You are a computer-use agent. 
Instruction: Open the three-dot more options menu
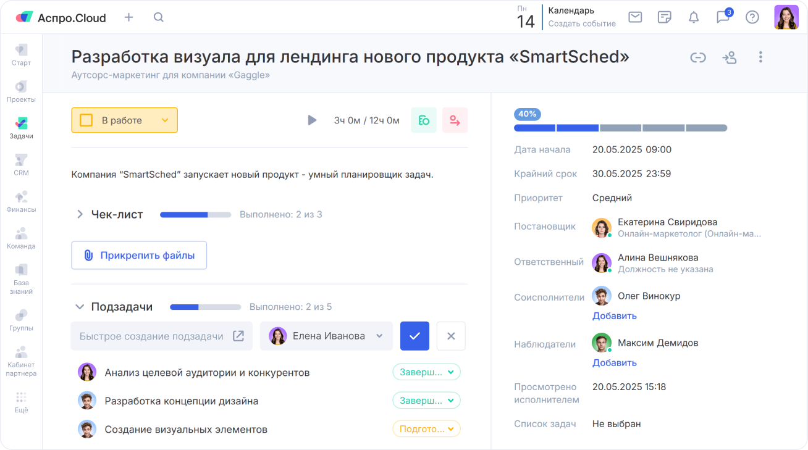(x=760, y=57)
